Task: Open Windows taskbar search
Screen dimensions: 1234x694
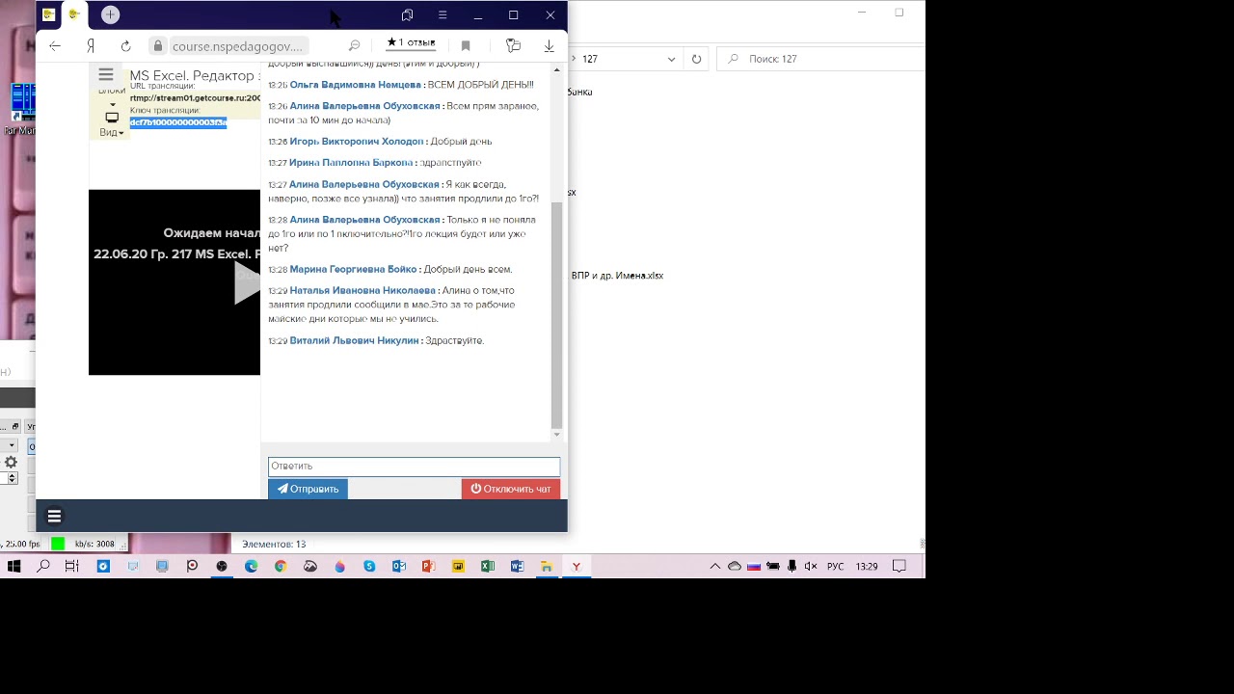Action: pyautogui.click(x=43, y=567)
